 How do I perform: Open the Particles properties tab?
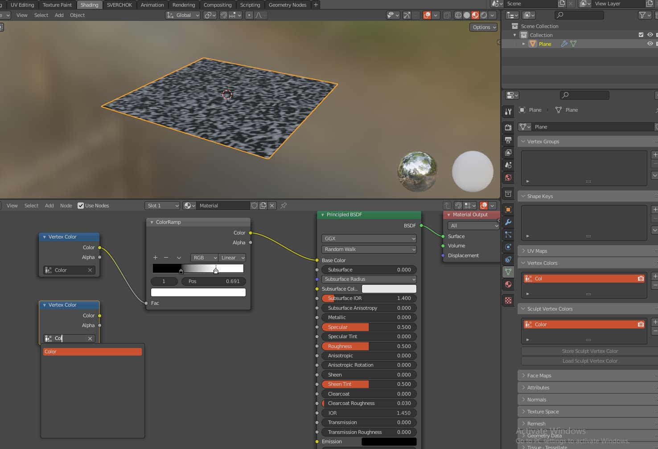pyautogui.click(x=508, y=235)
